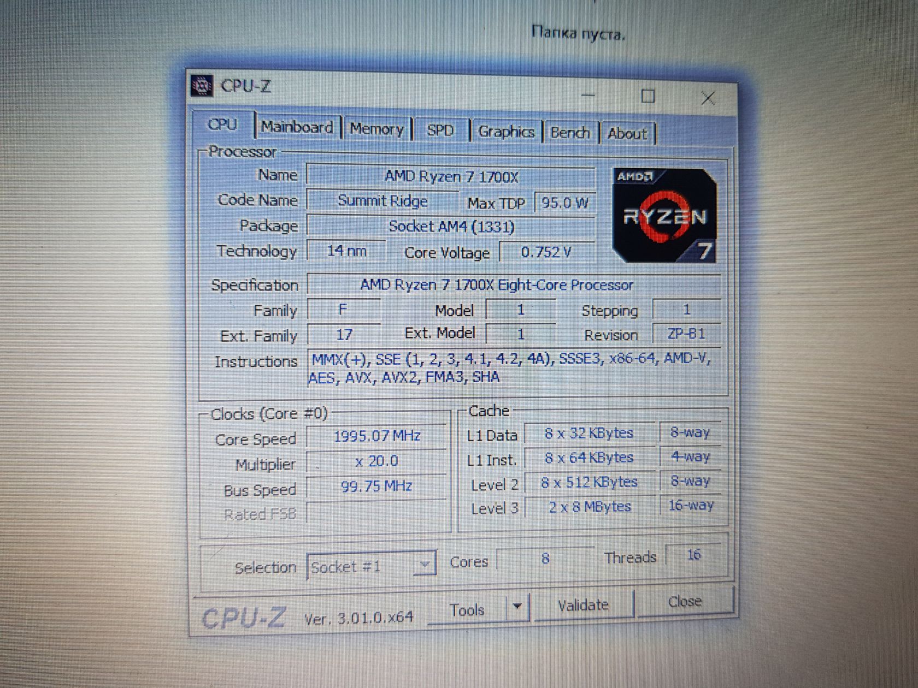Click the AMD Ryzen 7 processor logo
The width and height of the screenshot is (918, 688).
point(664,215)
